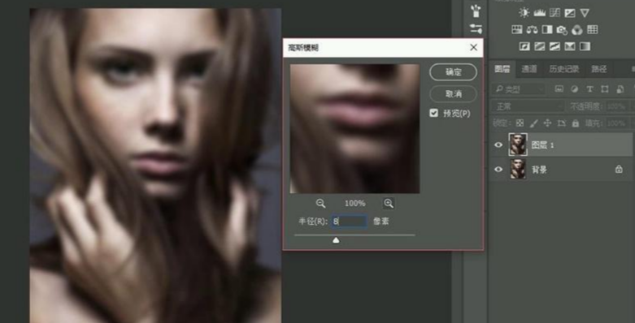Click the 100% preview zoom value

pyautogui.click(x=354, y=204)
